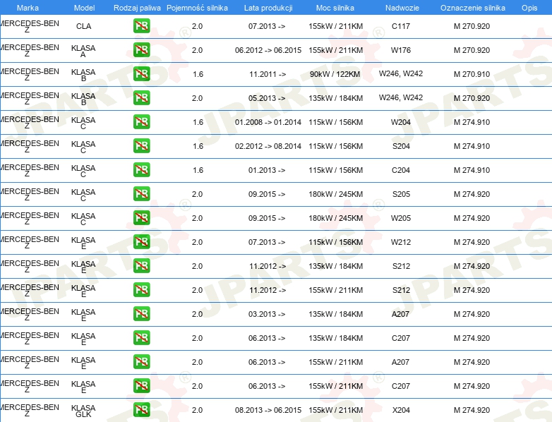This screenshot has width=552, height=422.
Task: Click the fuel icon in the W176 row
Action: [141, 50]
